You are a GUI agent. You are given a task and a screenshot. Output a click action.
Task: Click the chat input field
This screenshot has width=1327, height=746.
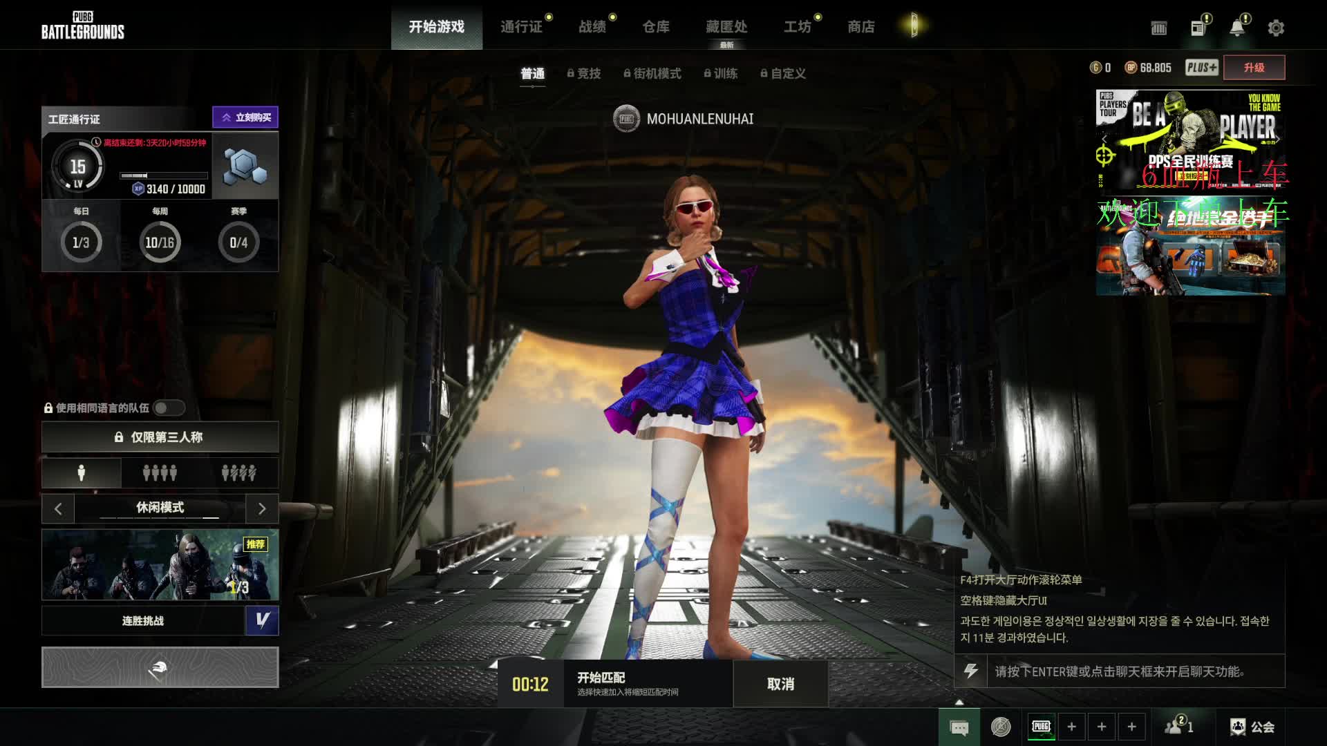(1136, 671)
